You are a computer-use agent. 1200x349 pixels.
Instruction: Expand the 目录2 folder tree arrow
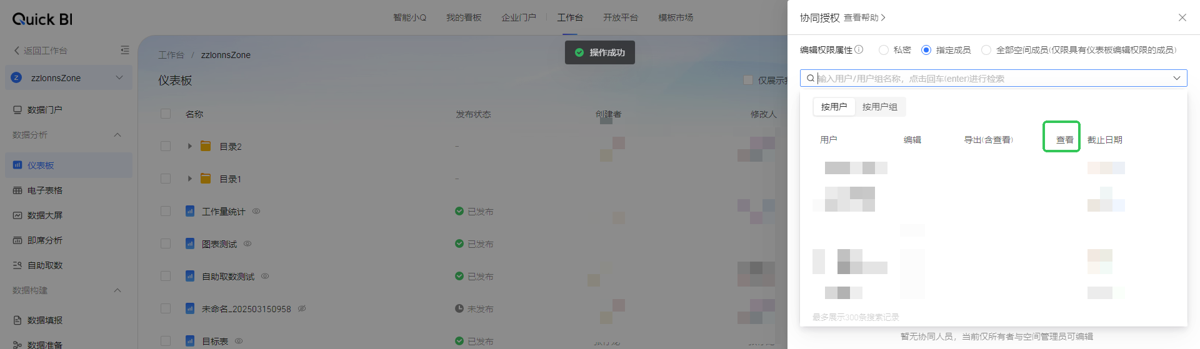click(189, 146)
